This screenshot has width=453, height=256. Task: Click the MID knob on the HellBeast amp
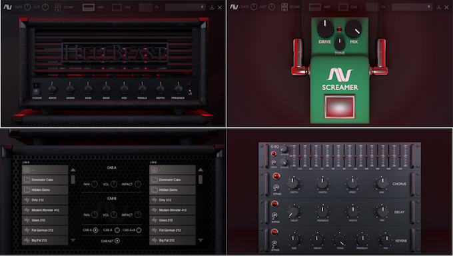coord(124,88)
